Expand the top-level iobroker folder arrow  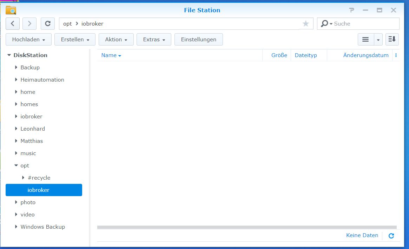(16, 116)
